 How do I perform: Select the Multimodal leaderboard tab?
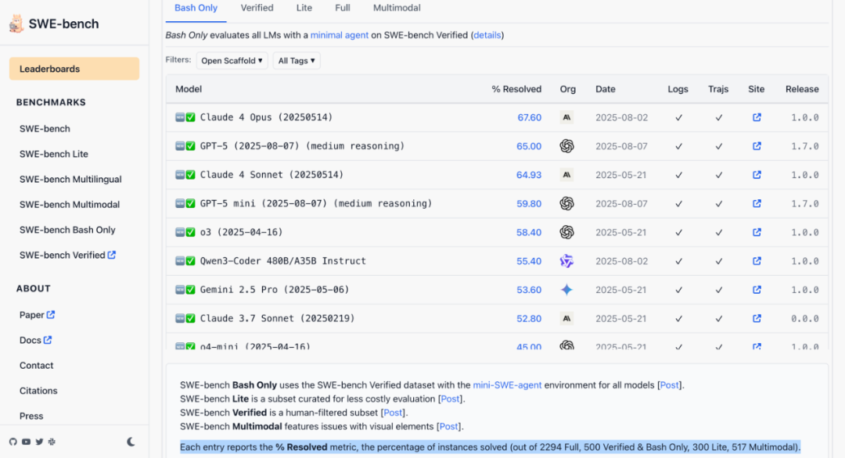(x=397, y=8)
